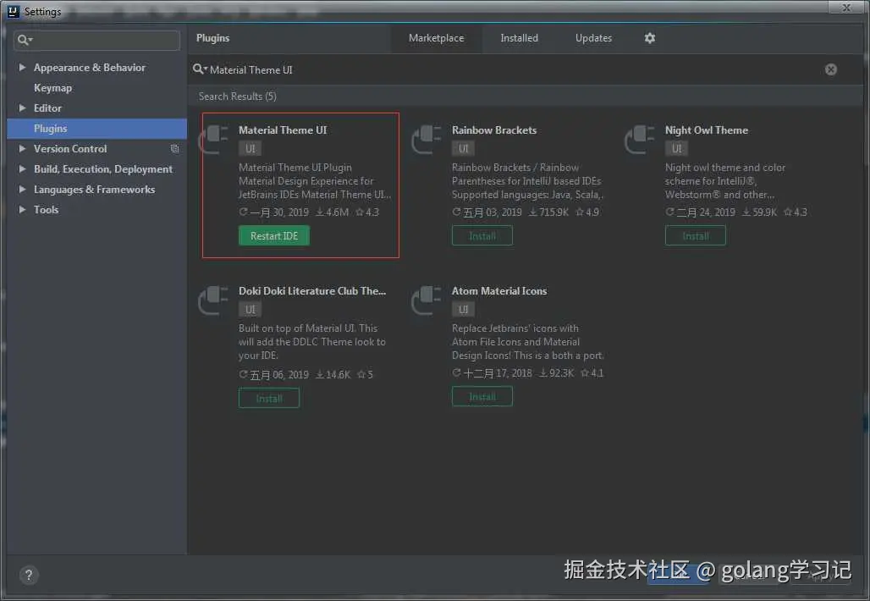Open the Night Owl Theme plugin title
This screenshot has width=870, height=601.
(707, 130)
